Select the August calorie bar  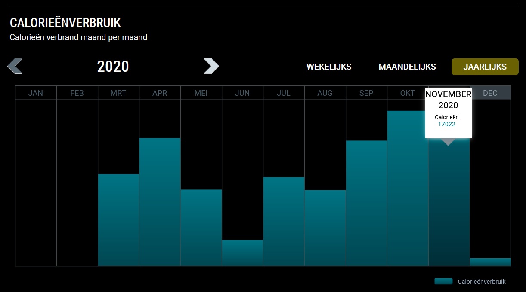pos(325,228)
